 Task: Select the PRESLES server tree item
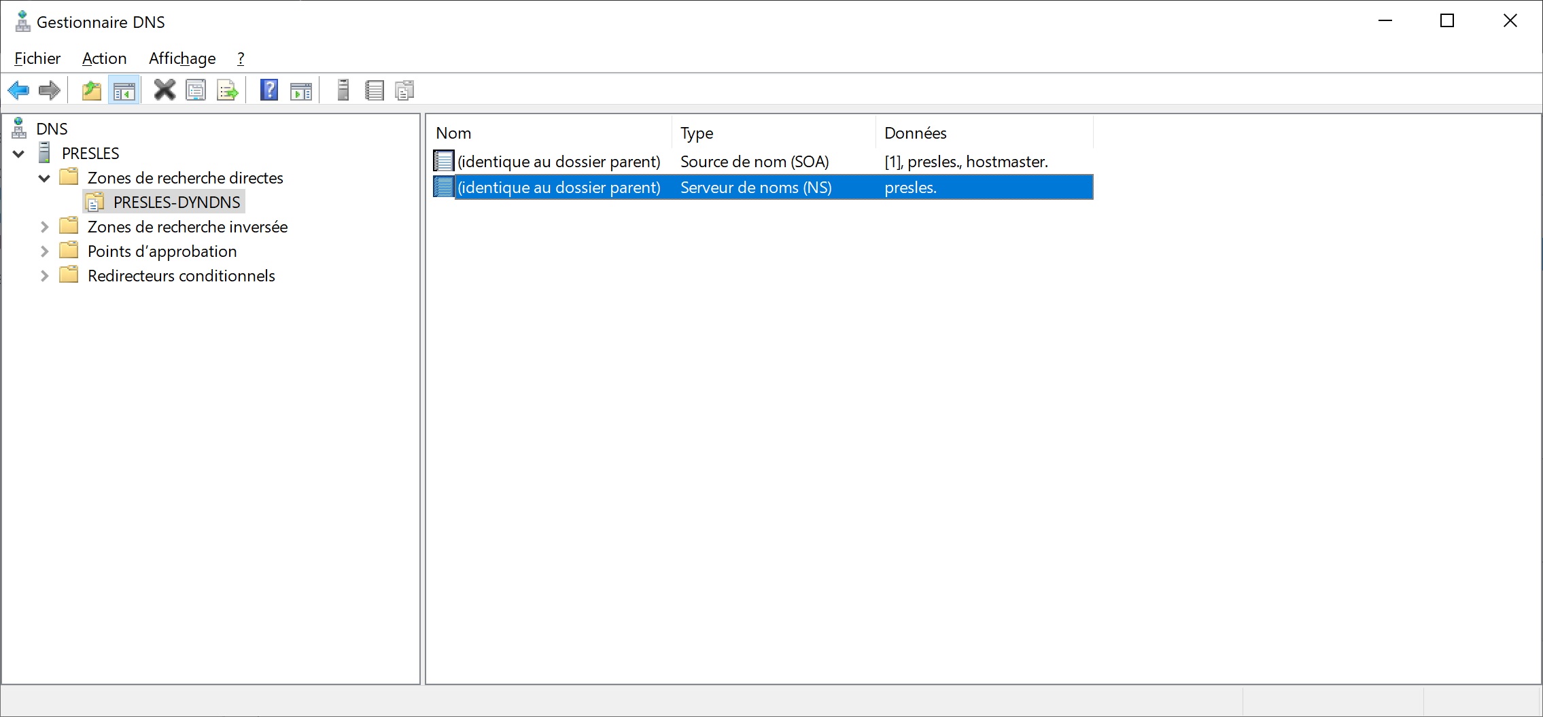tap(90, 153)
